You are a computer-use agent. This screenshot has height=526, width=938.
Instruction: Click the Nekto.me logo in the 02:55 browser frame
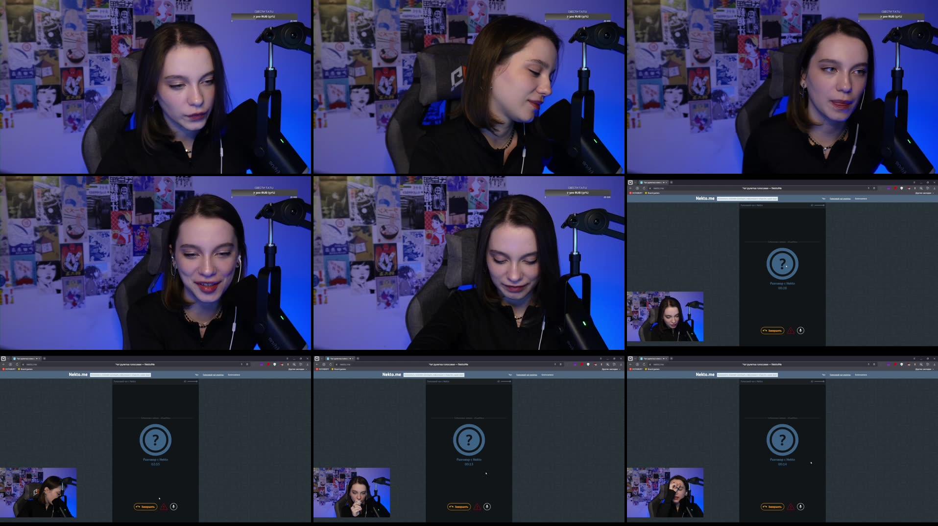pos(78,374)
